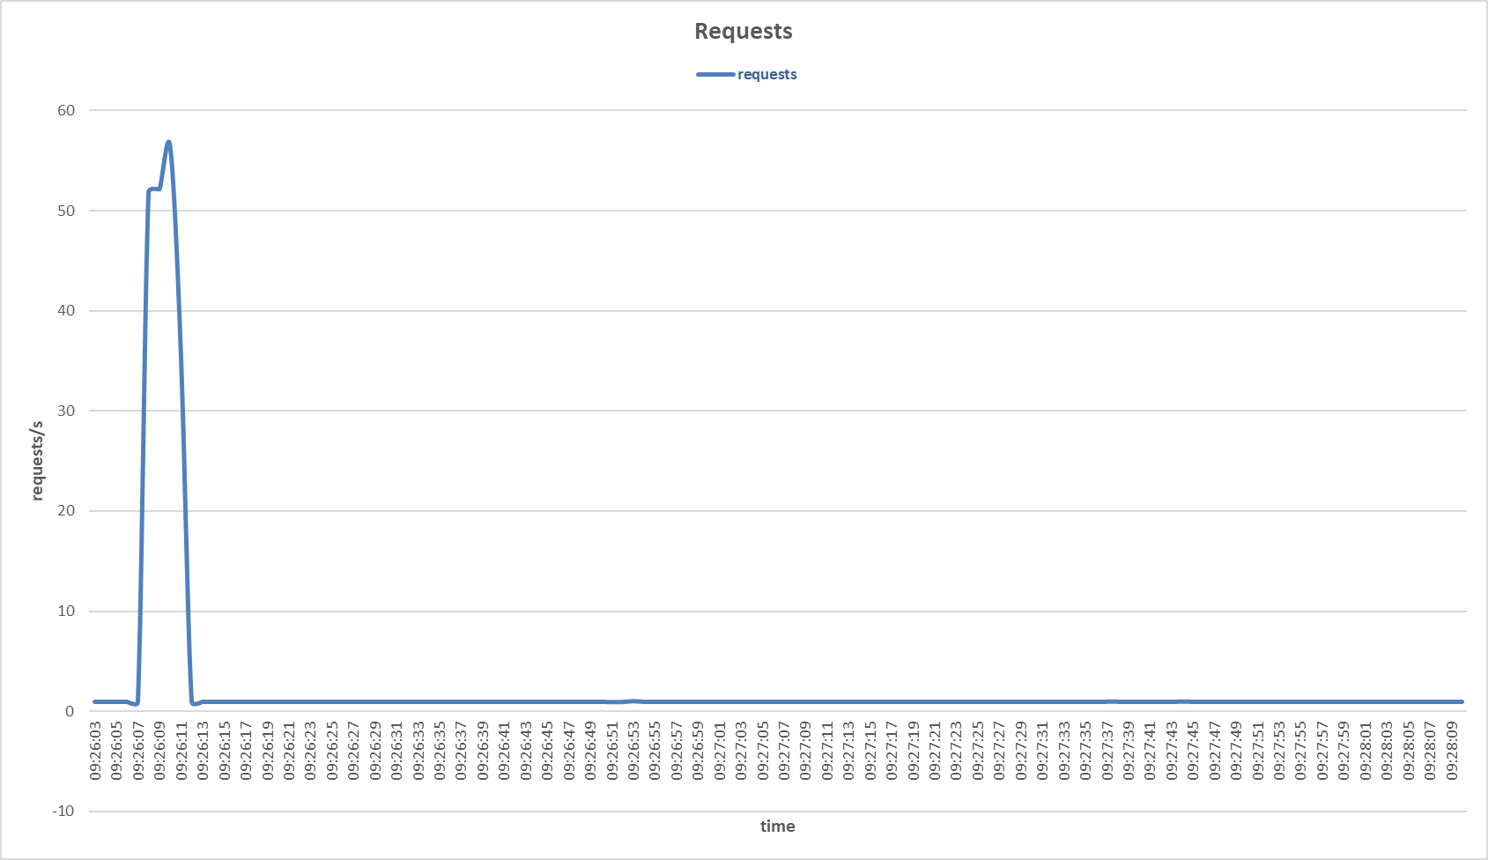Image resolution: width=1488 pixels, height=860 pixels.
Task: Click the y-axis value label "-10"
Action: [62, 811]
